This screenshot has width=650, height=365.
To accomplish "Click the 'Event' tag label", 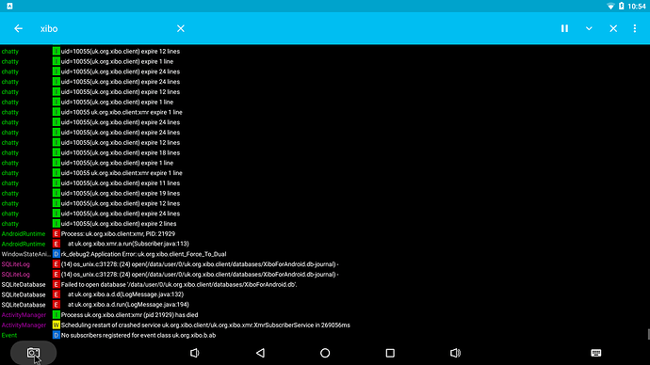I will pos(9,335).
